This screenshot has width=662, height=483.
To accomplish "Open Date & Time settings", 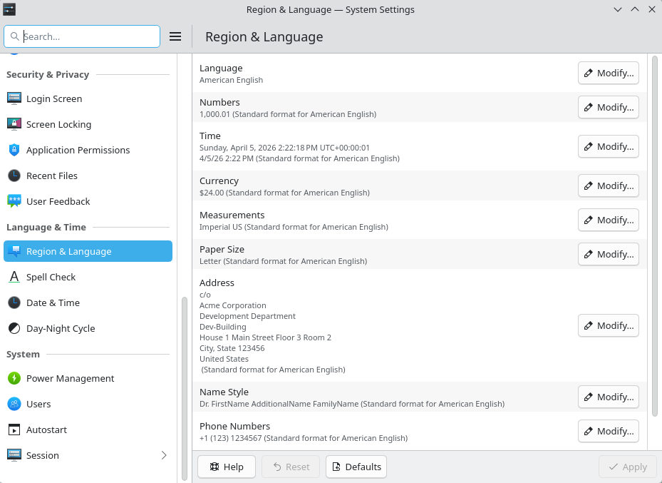I will pos(53,302).
